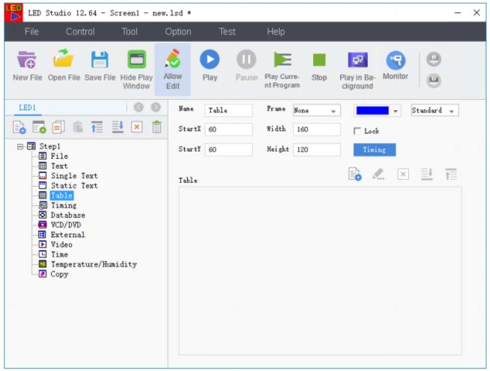Click the trash can delete-all icon
The width and height of the screenshot is (490, 371).
(156, 127)
